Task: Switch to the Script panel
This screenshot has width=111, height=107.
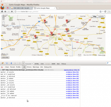Action: pos(48,64)
